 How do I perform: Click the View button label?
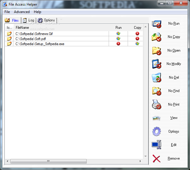pyautogui.click(x=174, y=118)
